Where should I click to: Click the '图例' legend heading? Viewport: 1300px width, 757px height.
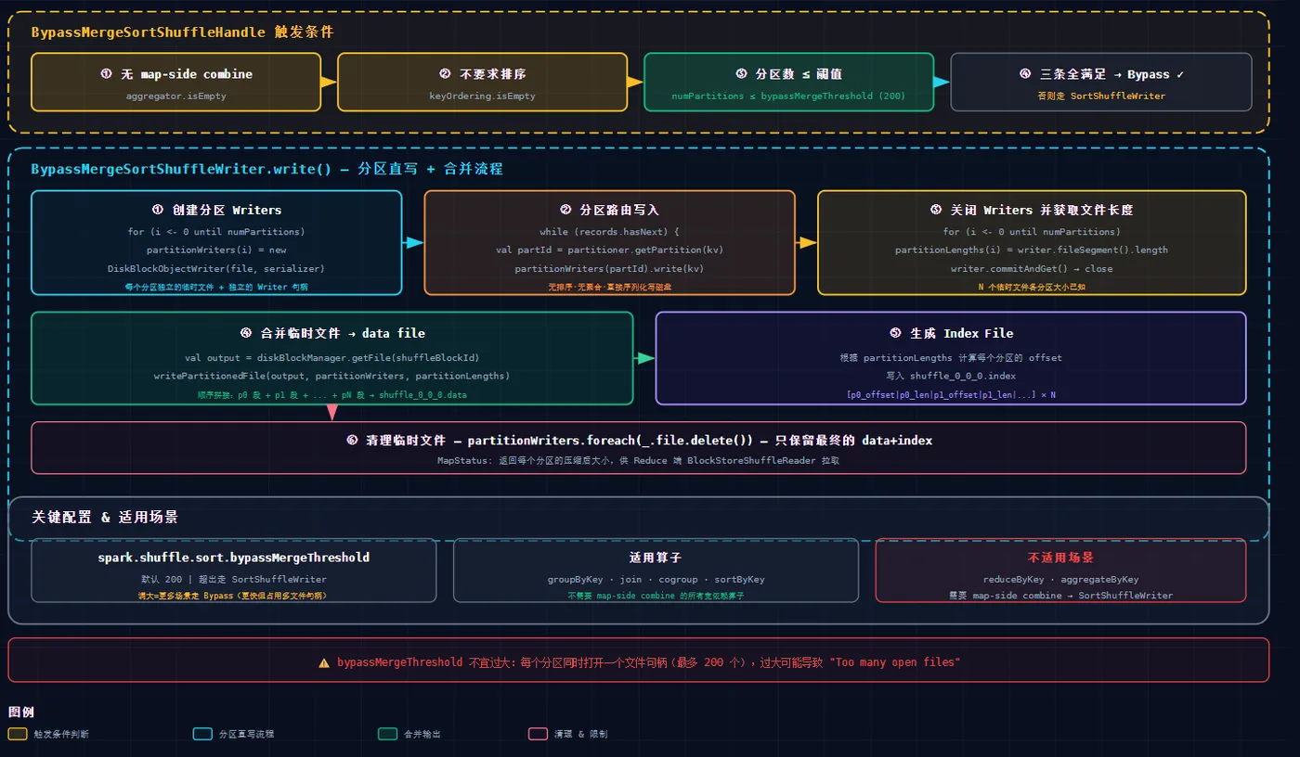click(21, 712)
